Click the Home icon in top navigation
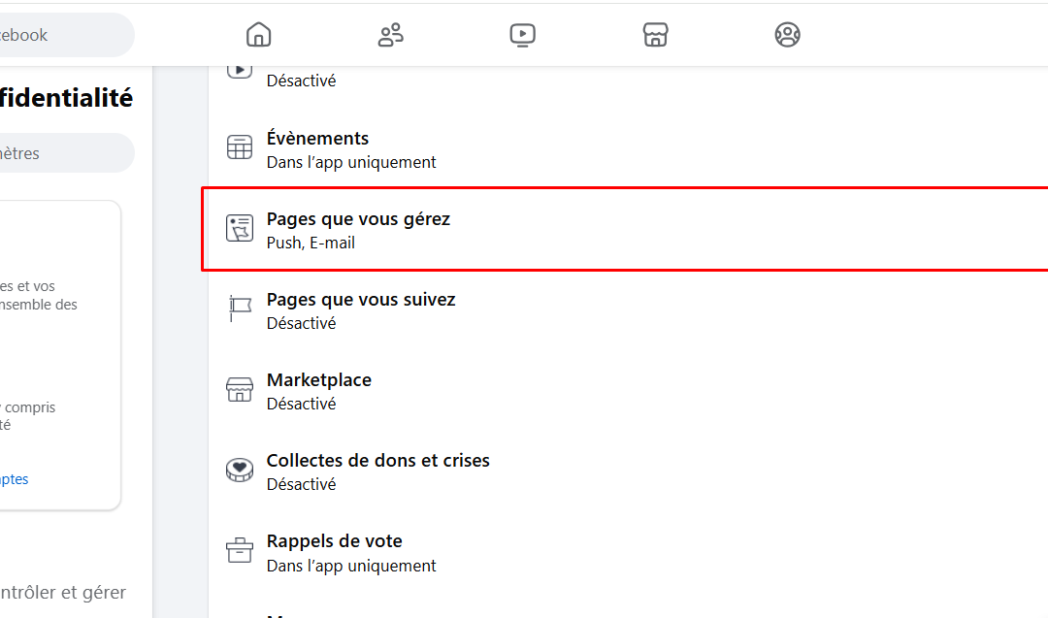This screenshot has width=1048, height=618. 258,34
